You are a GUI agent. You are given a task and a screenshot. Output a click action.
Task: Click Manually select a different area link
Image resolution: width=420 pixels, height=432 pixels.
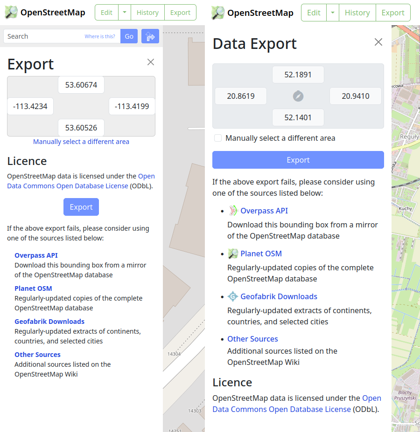pyautogui.click(x=81, y=142)
